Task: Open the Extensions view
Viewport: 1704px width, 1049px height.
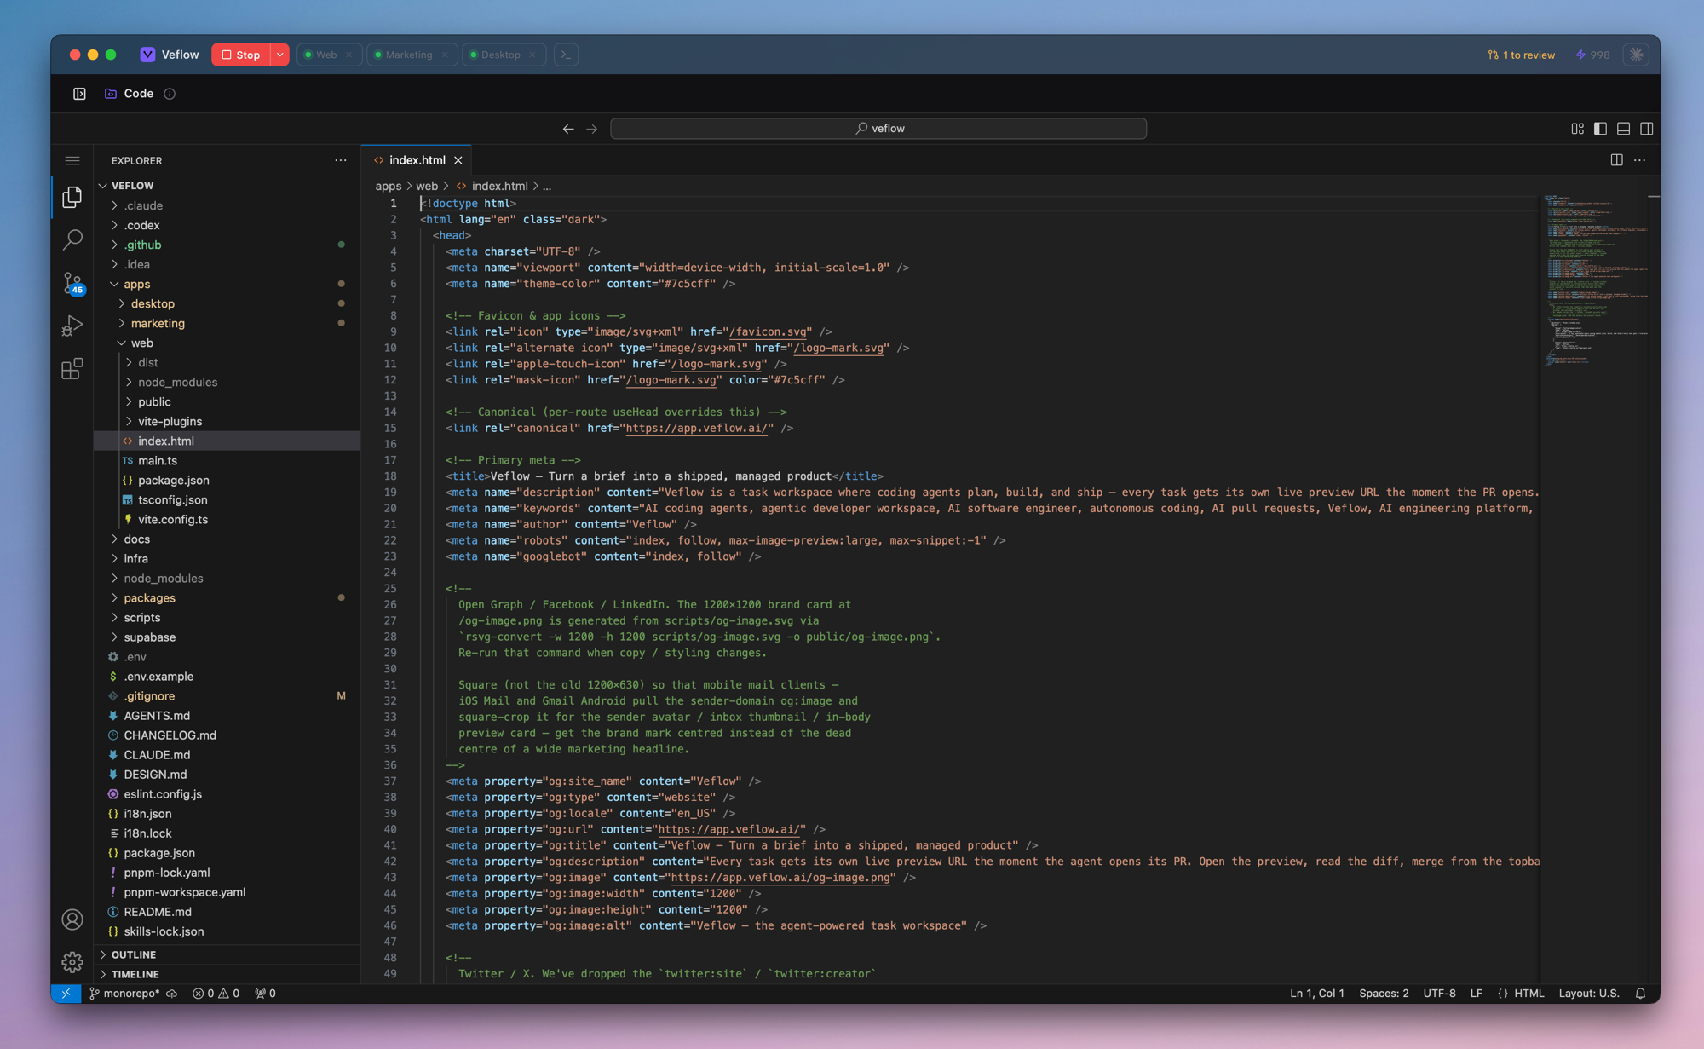Action: (x=72, y=368)
